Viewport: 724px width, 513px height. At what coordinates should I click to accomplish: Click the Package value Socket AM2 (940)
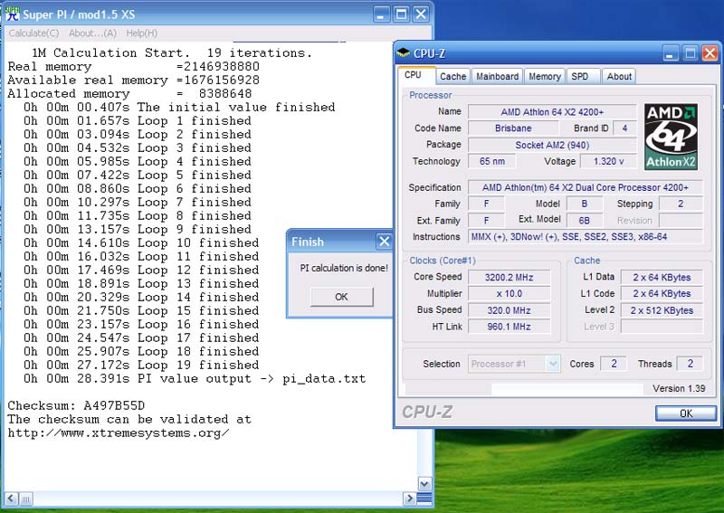coord(552,145)
